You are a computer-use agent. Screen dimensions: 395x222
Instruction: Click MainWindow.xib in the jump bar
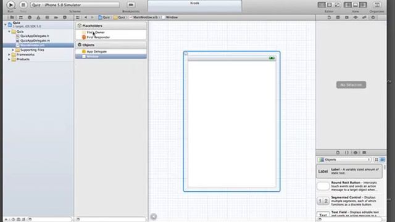tap(144, 17)
